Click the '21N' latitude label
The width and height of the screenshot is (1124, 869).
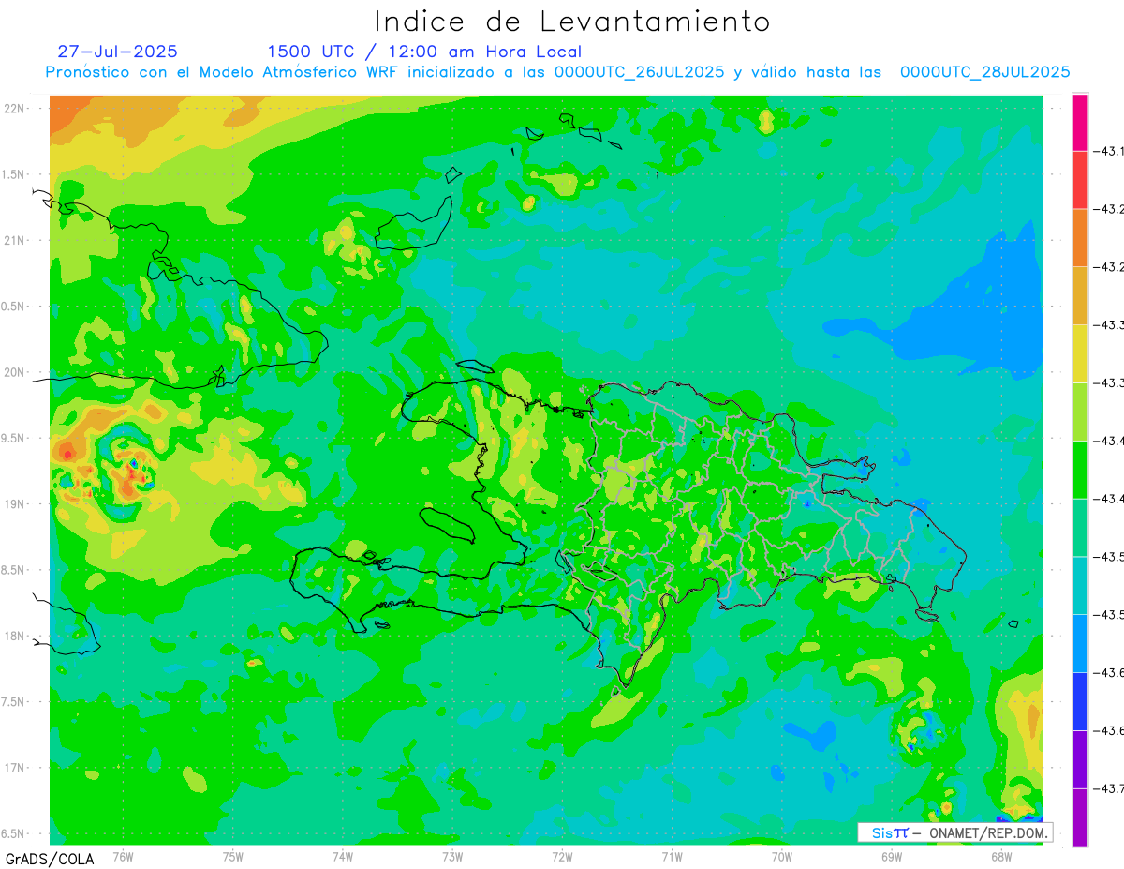pos(15,241)
